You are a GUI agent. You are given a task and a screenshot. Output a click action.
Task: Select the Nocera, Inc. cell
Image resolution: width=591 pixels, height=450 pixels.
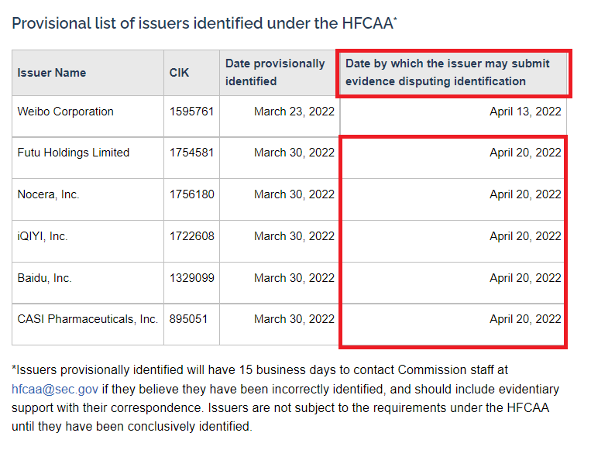coord(48,194)
